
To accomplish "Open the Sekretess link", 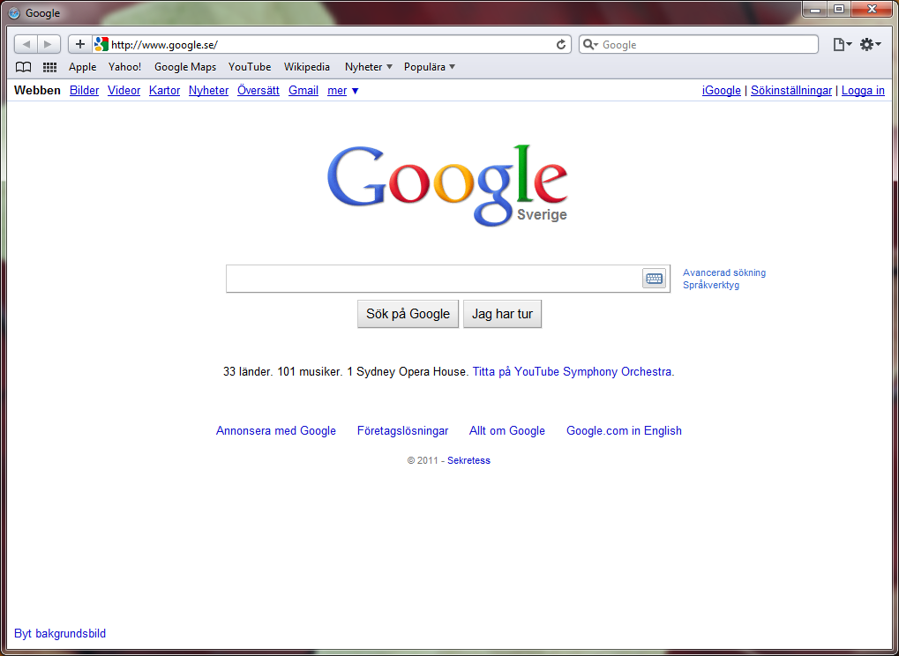I will tap(468, 460).
